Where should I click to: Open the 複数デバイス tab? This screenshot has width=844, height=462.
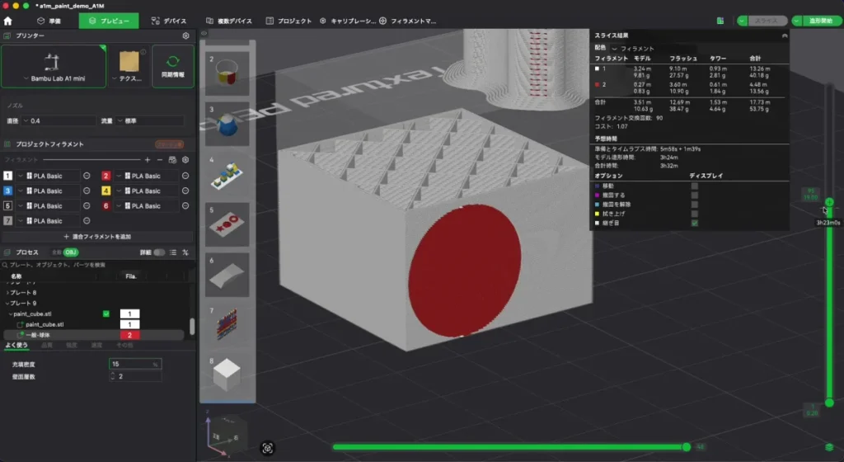(229, 21)
